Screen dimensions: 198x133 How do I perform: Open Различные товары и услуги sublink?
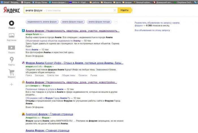pyautogui.click(x=44, y=89)
